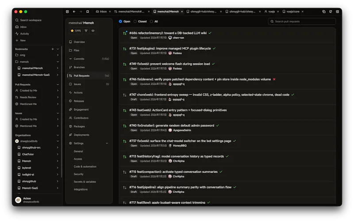Open memohai/Memoh-SaaS bookmark
This screenshot has height=222, width=354.
(x=36, y=75)
